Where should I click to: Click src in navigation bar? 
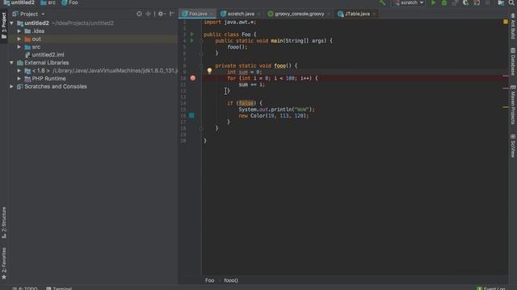coord(48,2)
